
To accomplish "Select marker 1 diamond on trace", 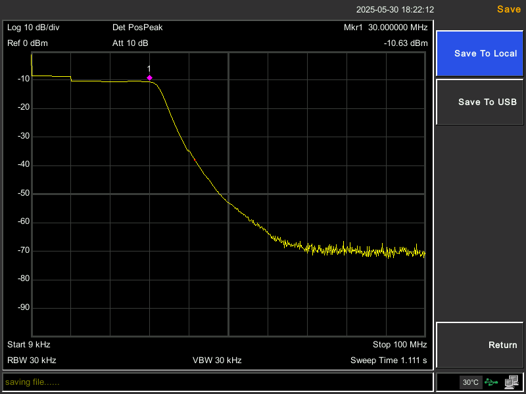I will point(150,77).
